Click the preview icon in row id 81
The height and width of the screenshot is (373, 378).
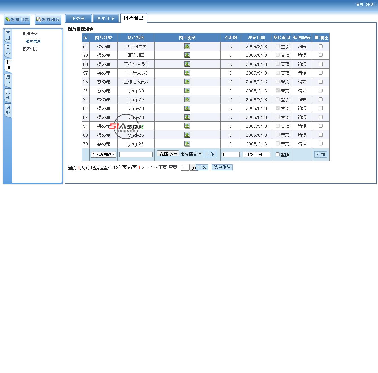coord(187,126)
